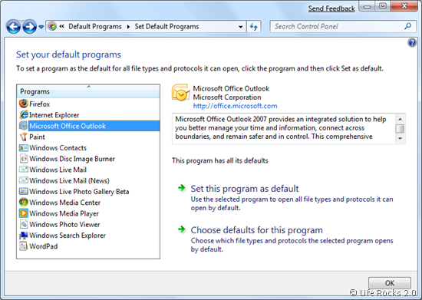Viewport: 422px width, 300px height.
Task: Click the magnifier icon in search box
Action: 408,26
